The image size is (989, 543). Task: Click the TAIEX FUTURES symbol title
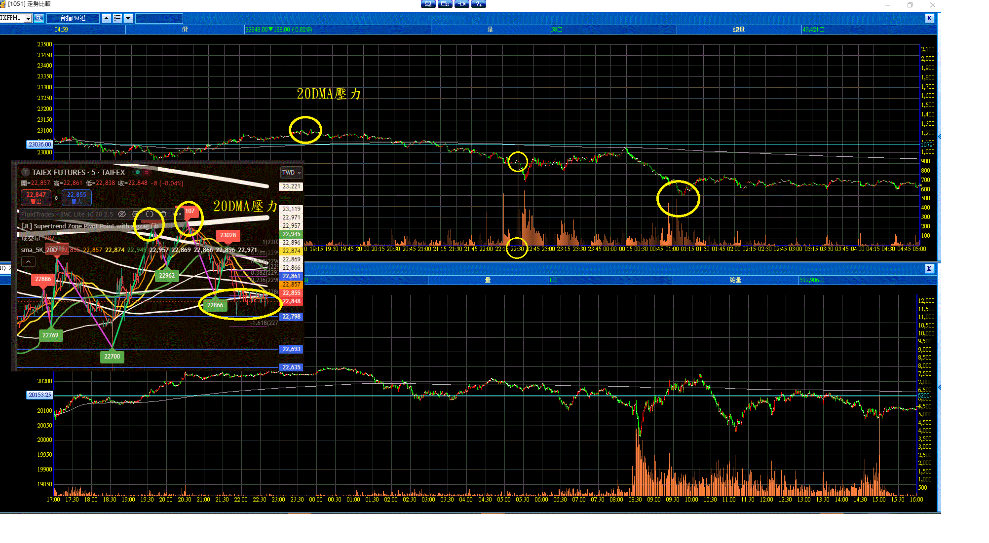click(x=78, y=172)
